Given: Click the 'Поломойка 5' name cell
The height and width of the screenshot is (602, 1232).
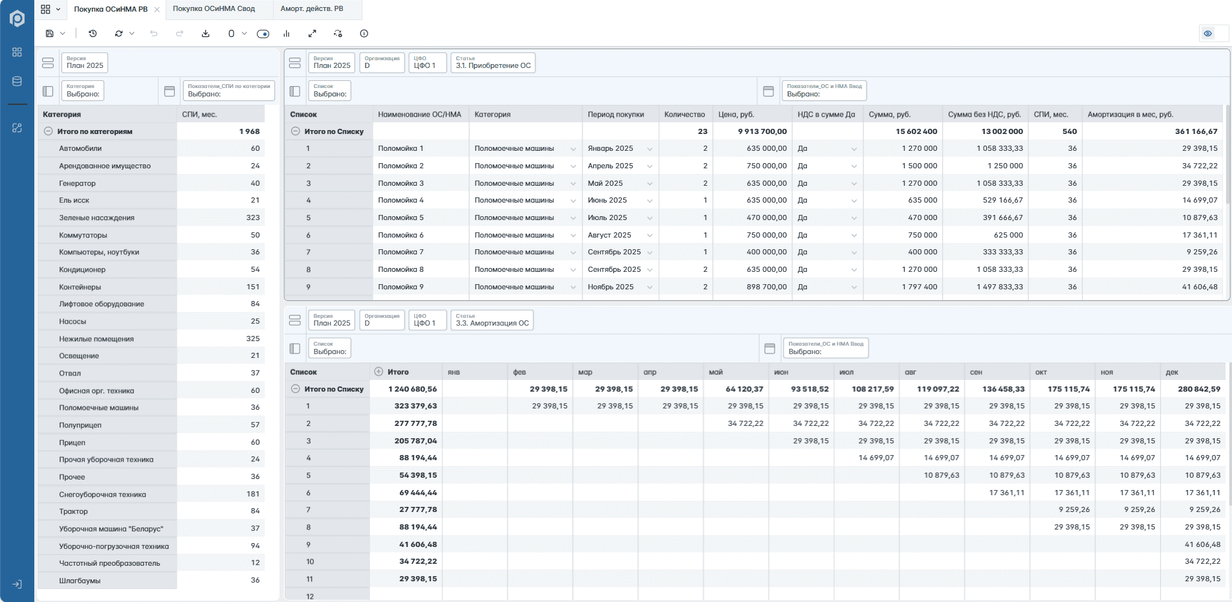Looking at the screenshot, I should click(x=421, y=218).
